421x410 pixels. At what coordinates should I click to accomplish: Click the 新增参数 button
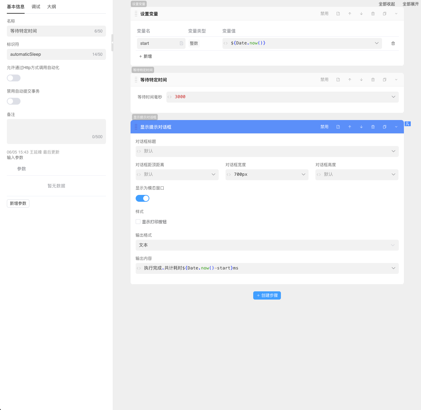click(18, 203)
